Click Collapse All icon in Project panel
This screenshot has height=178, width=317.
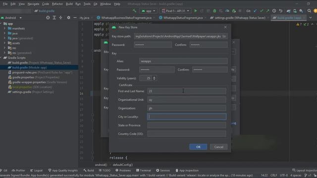click(x=60, y=18)
